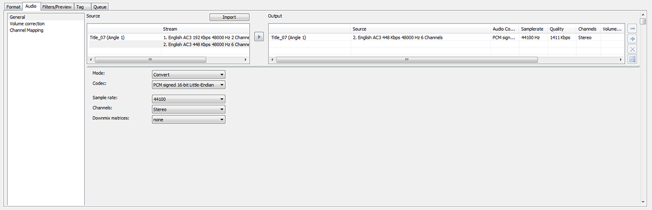Click the Stereo cell in the Output row
This screenshot has width=652, height=210.
pos(588,38)
